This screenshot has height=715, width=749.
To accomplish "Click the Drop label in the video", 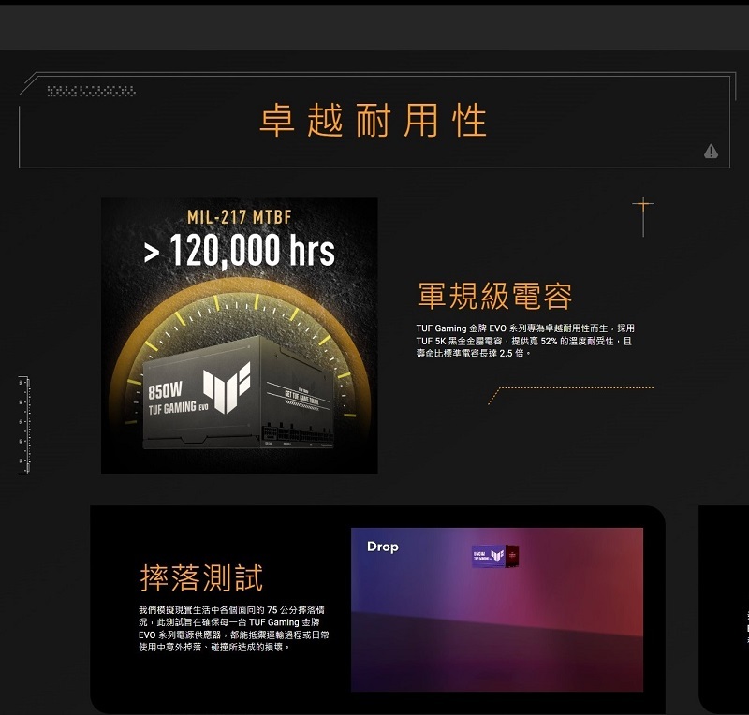I will tap(382, 547).
